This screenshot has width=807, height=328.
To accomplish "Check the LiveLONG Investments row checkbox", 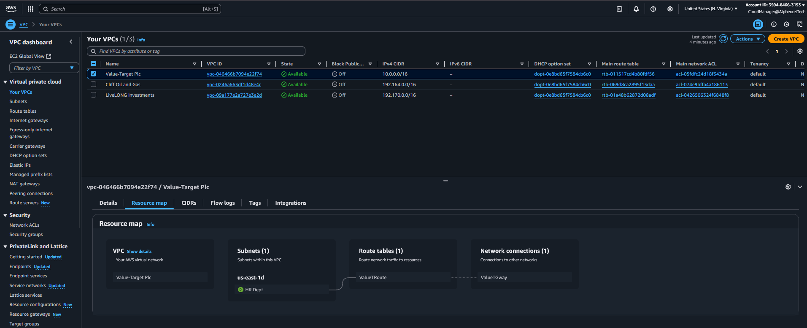I will pos(93,95).
